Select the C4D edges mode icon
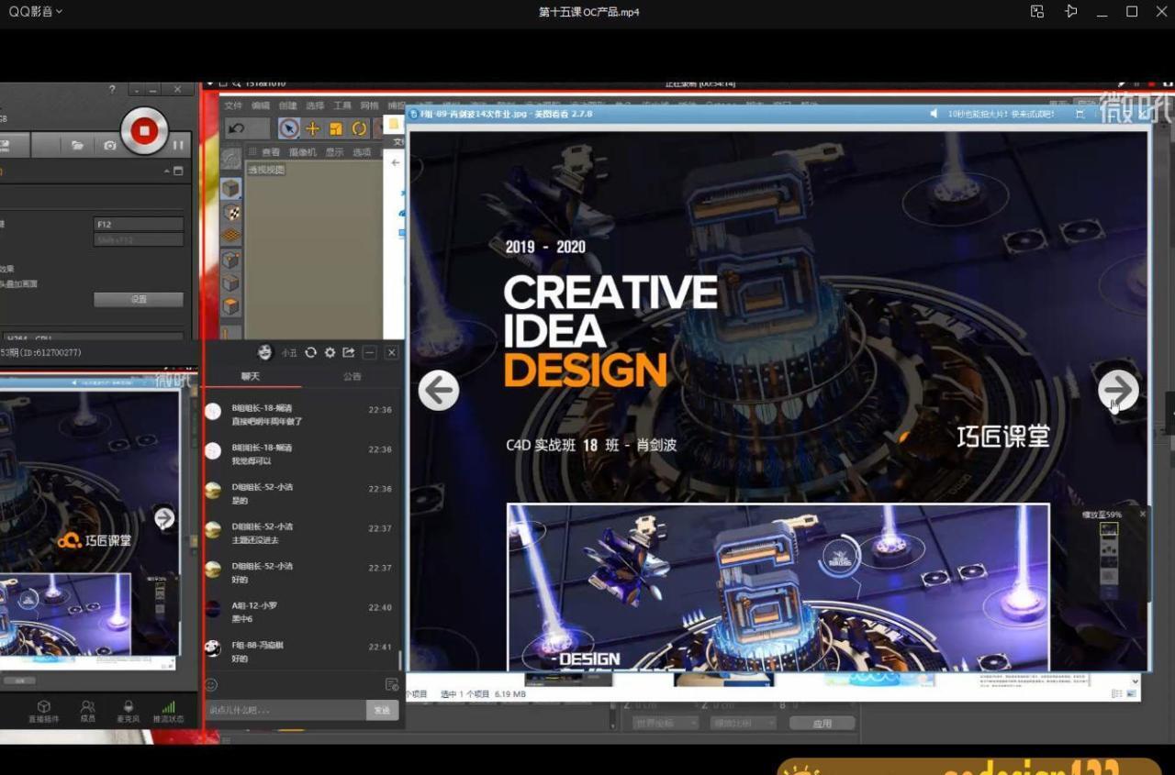This screenshot has width=1175, height=775. tap(230, 283)
